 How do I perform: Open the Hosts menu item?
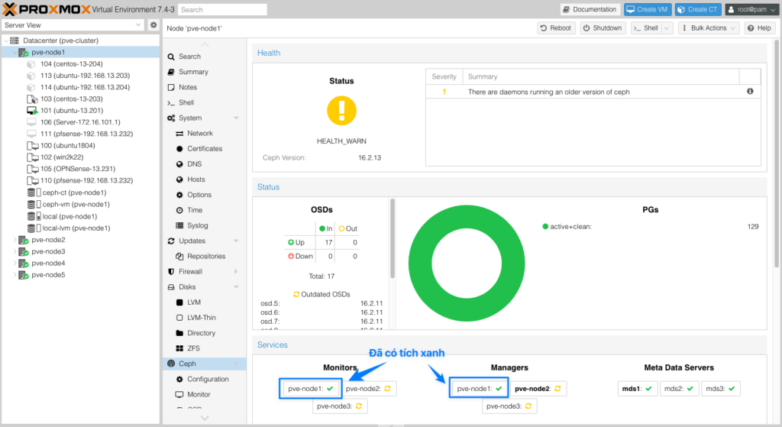tap(204, 180)
